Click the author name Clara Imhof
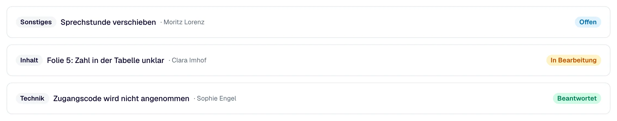This screenshot has height=121, width=617. click(189, 60)
